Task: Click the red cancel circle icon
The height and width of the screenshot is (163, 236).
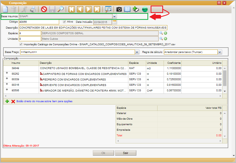Action: [x=44, y=9]
